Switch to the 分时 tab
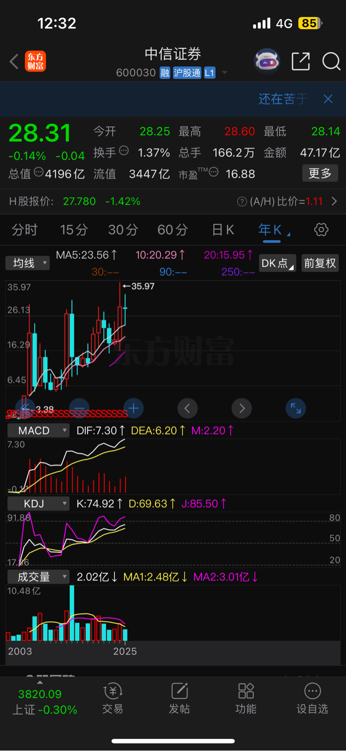Screen dimensions: 346x751 24,230
